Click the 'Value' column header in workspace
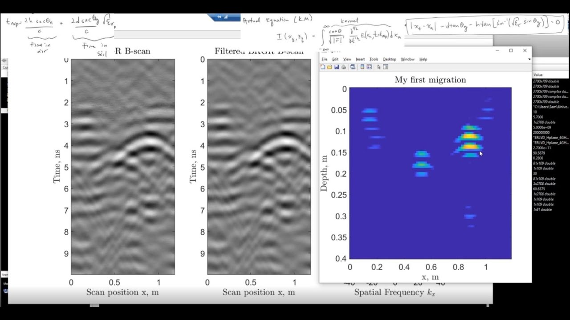This screenshot has height=320, width=570. tap(538, 75)
